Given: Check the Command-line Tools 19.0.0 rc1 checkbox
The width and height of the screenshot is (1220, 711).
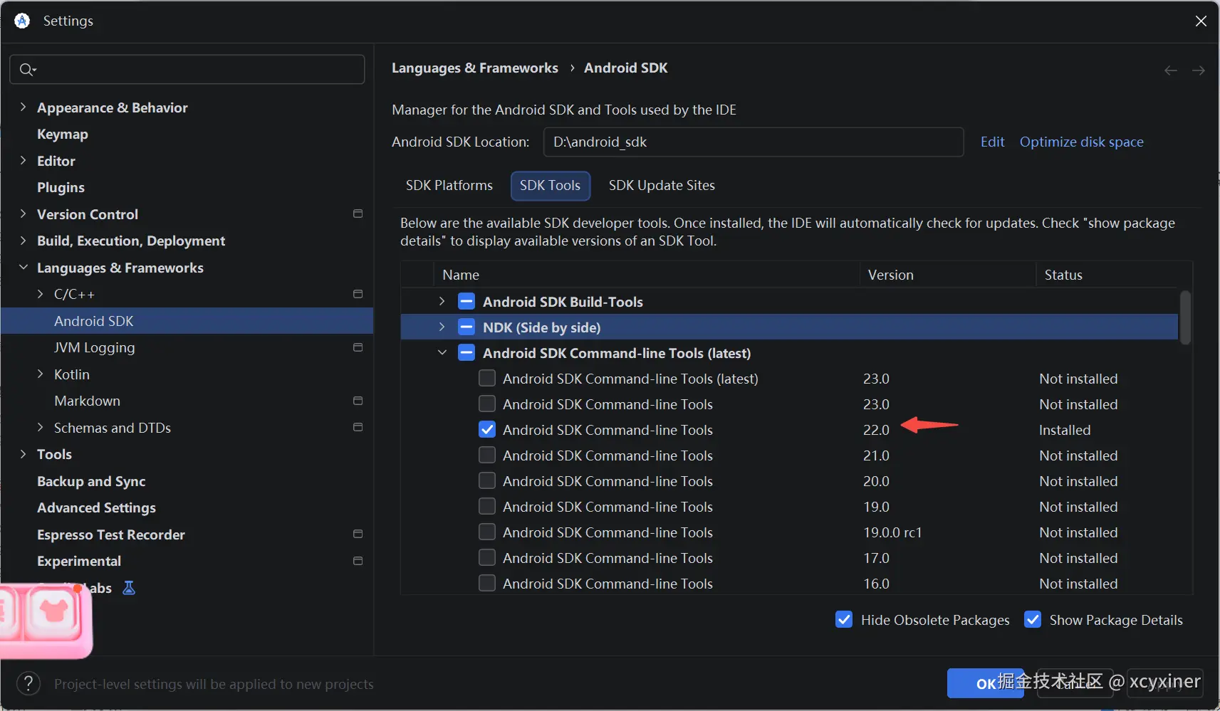Looking at the screenshot, I should tap(487, 532).
